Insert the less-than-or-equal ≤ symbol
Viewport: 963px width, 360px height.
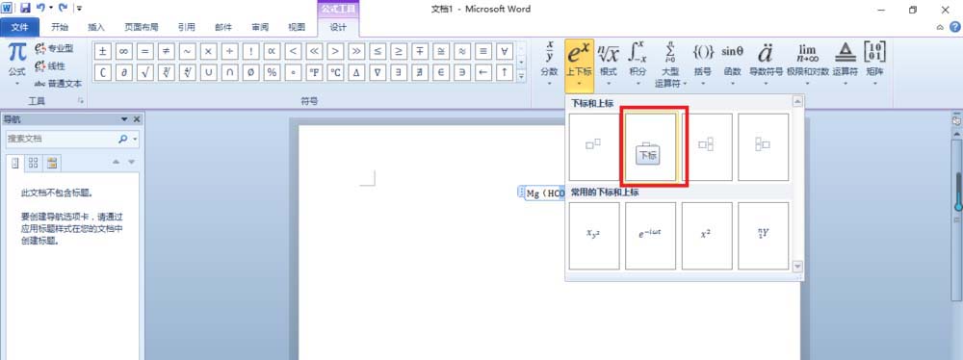pos(377,51)
